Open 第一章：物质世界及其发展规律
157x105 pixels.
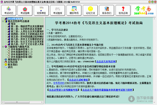27,26
